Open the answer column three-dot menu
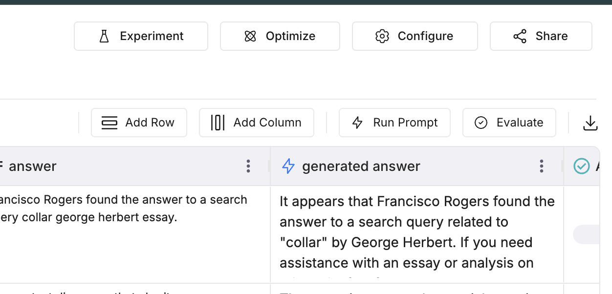 pyautogui.click(x=248, y=167)
